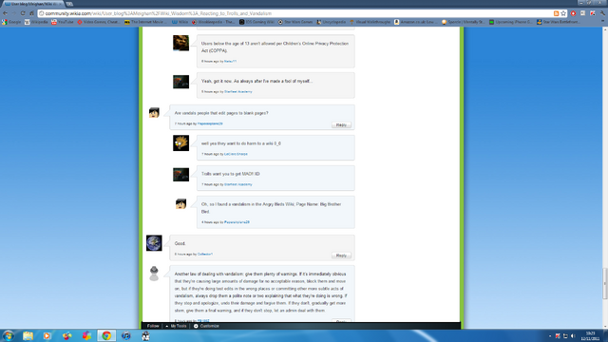Viewport: 608px width, 342px height.
Task: Open Chrome wrench settings menu
Action: click(x=602, y=13)
